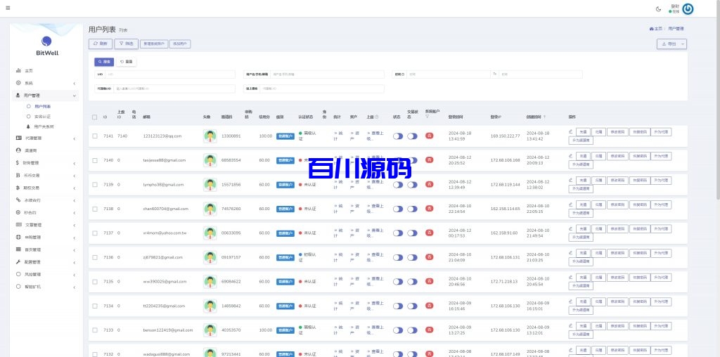Tick the checkbox for row 7136
720x357 pixels.
[95, 257]
